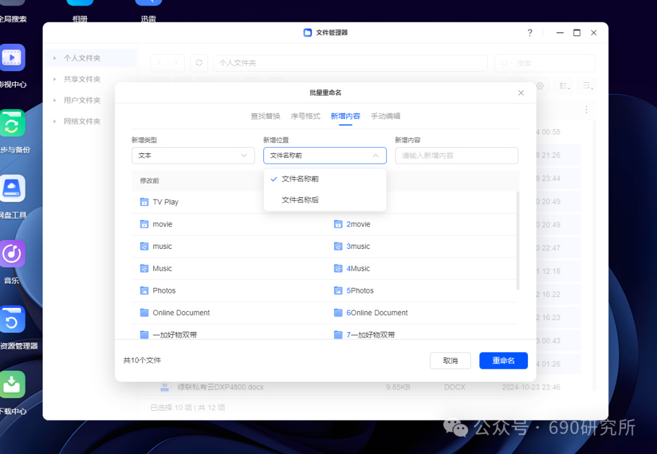
Task: Click the settings gear in file manager toolbar
Action: (540, 86)
